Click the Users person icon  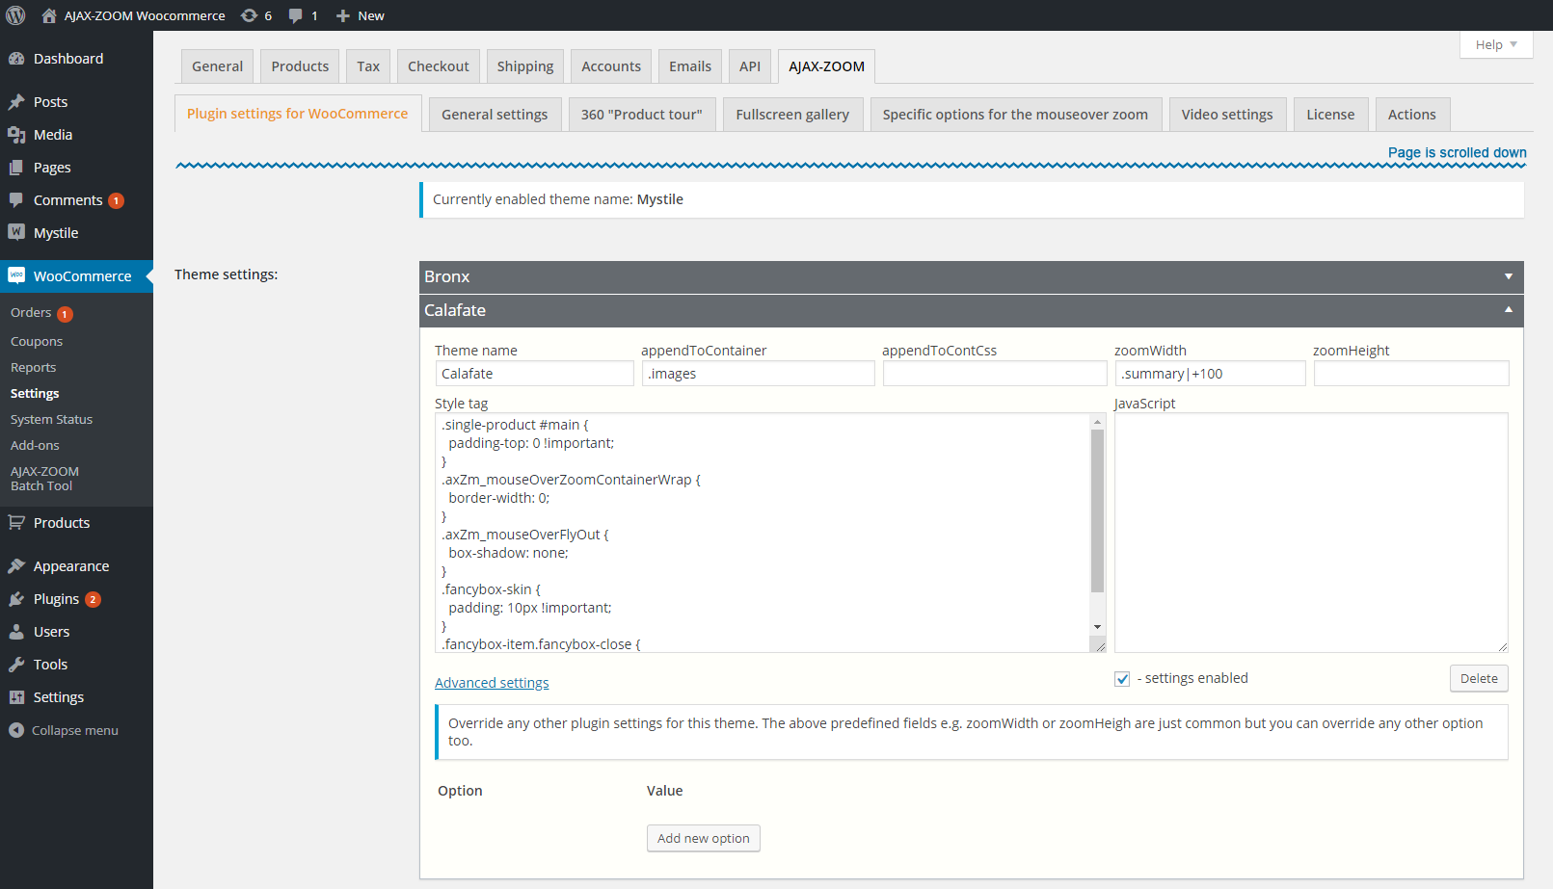[16, 632]
